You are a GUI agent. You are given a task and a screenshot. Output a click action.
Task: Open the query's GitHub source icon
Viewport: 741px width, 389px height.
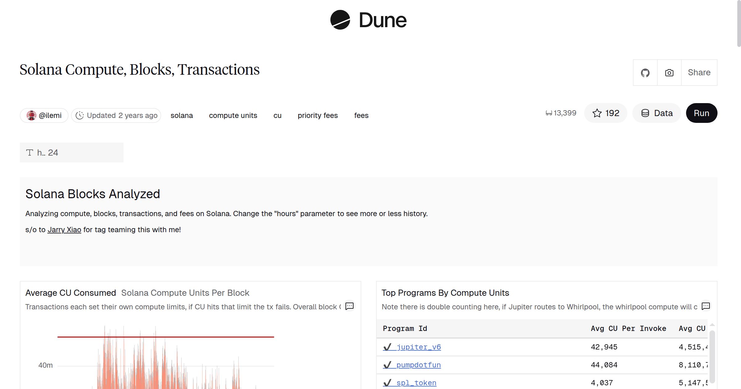[x=645, y=73]
